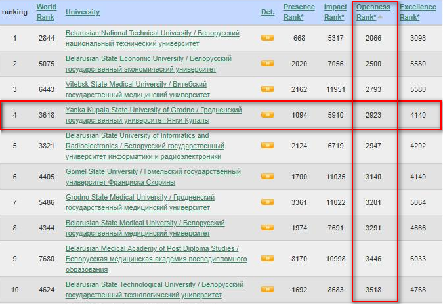Sort by Openness Rank header
The image size is (443, 304).
click(x=373, y=12)
